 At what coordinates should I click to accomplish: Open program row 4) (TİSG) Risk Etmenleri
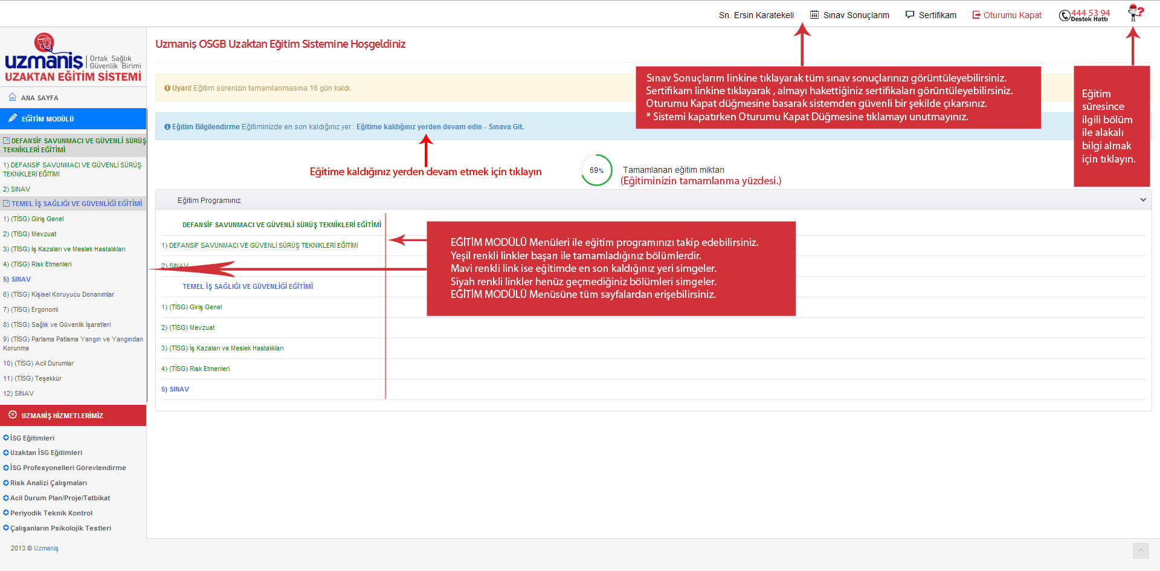coord(196,369)
